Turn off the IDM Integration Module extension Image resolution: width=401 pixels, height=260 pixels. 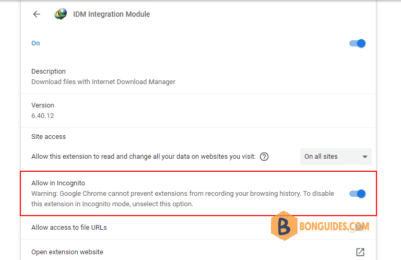tap(357, 43)
